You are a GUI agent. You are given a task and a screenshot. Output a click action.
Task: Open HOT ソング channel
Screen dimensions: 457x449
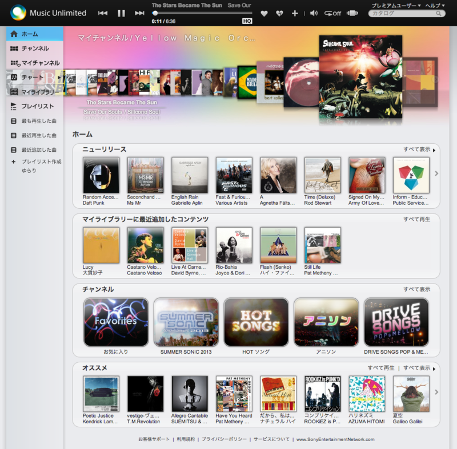256,322
